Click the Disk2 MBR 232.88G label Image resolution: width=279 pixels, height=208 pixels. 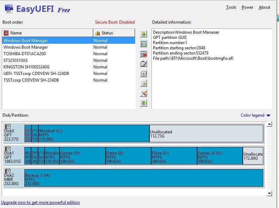point(11,179)
